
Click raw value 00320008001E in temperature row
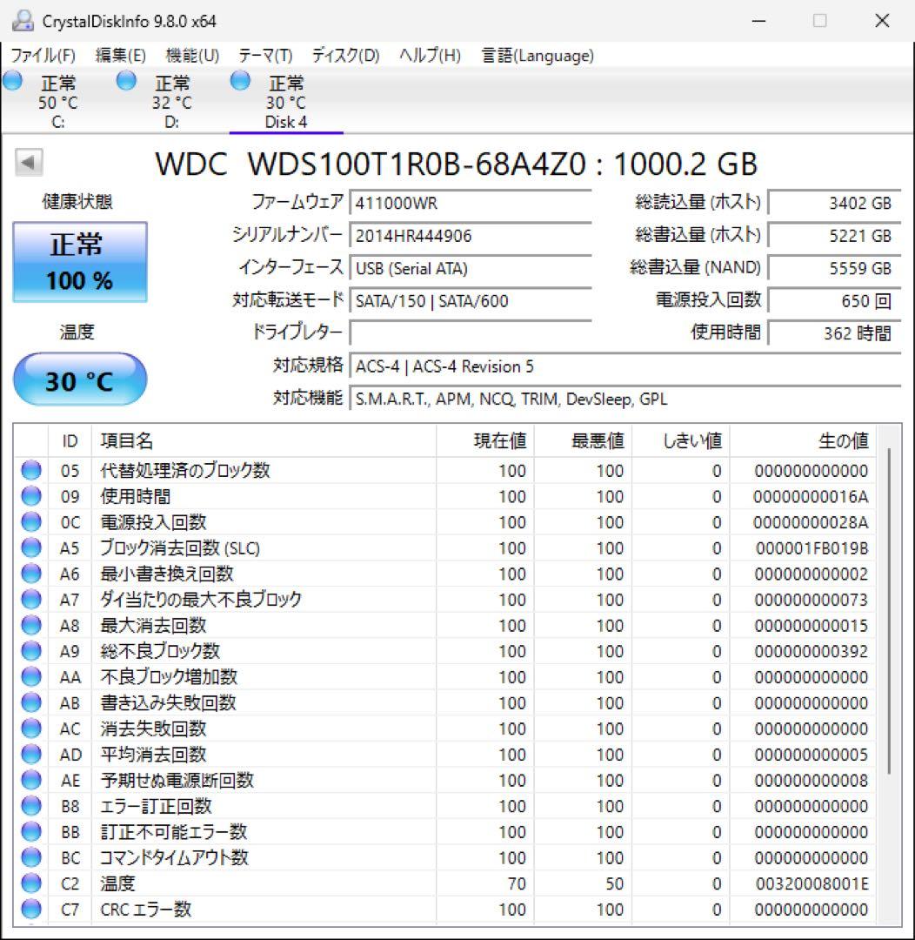pyautogui.click(x=812, y=883)
